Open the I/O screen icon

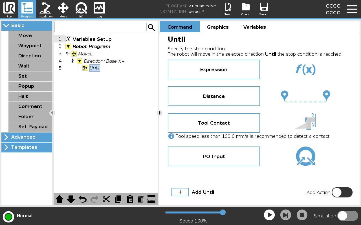click(81, 9)
